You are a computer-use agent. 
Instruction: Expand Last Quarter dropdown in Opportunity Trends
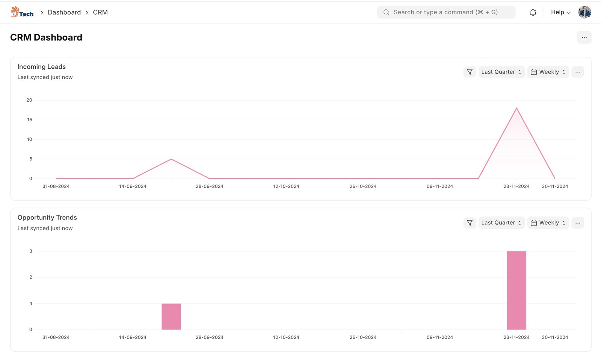[x=501, y=223]
